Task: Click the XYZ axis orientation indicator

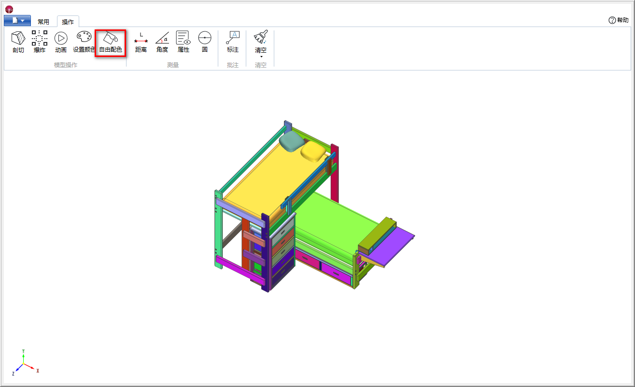Action: 24,362
